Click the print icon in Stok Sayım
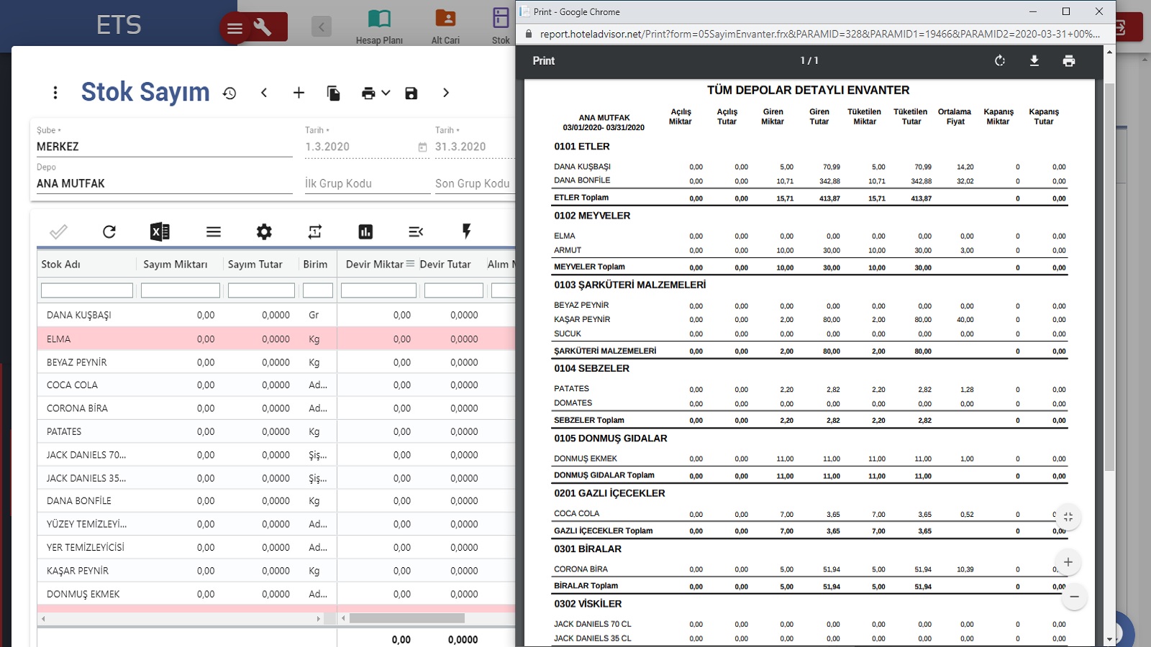Image resolution: width=1151 pixels, height=647 pixels. click(x=368, y=93)
